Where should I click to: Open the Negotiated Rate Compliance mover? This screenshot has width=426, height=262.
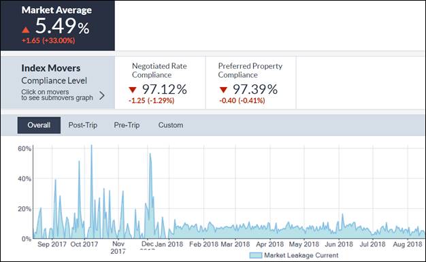click(x=160, y=82)
